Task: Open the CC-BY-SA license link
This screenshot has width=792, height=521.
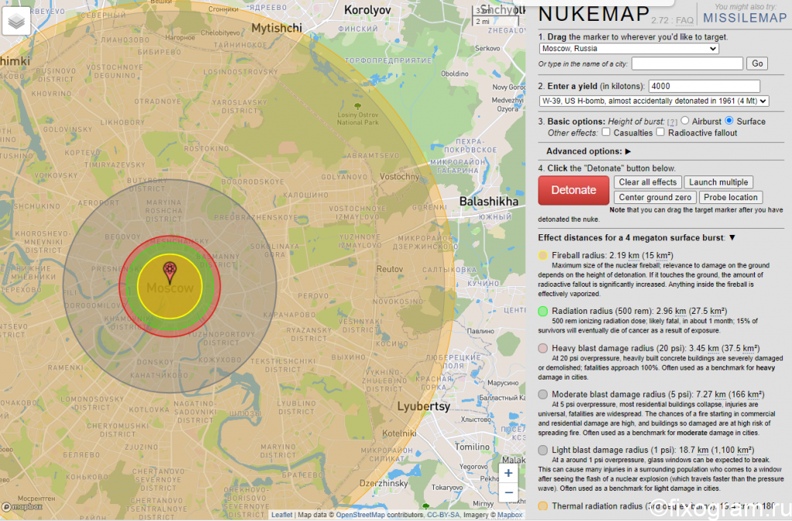Action: tap(443, 515)
